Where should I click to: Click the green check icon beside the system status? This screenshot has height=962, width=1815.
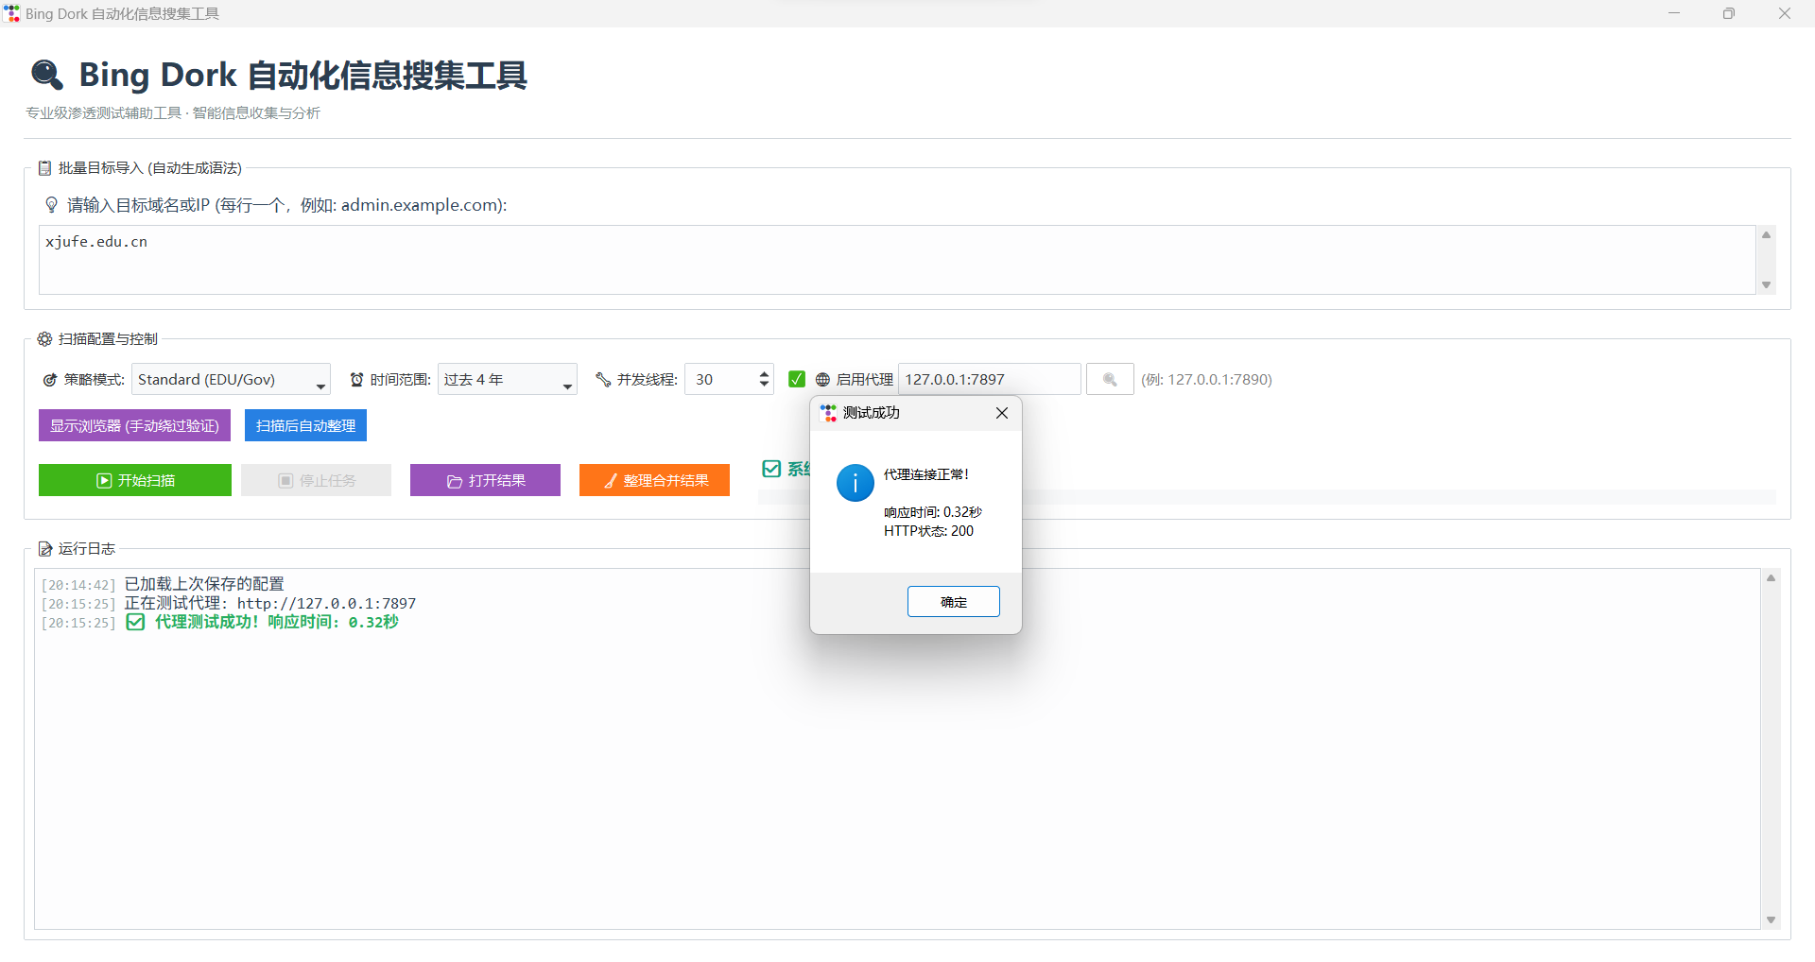(771, 469)
